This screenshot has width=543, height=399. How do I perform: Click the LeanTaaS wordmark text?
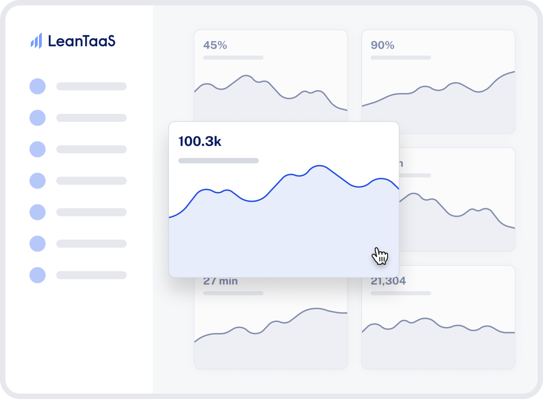pyautogui.click(x=82, y=41)
